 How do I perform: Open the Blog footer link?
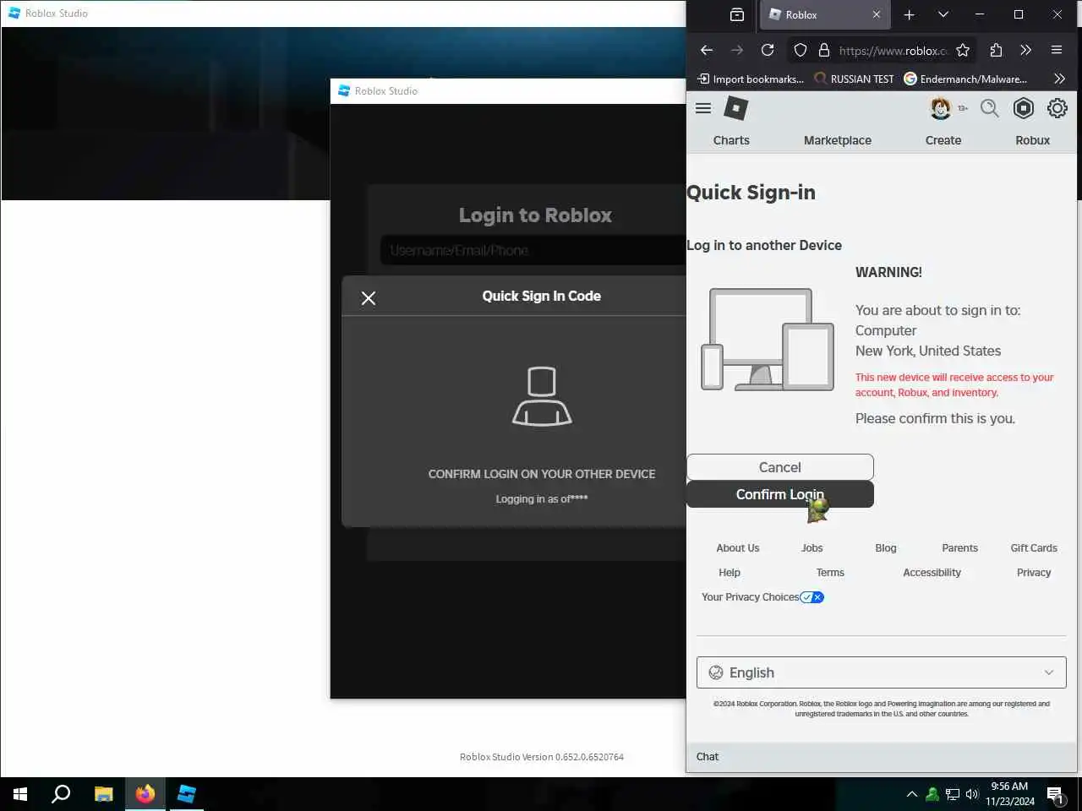coord(886,548)
